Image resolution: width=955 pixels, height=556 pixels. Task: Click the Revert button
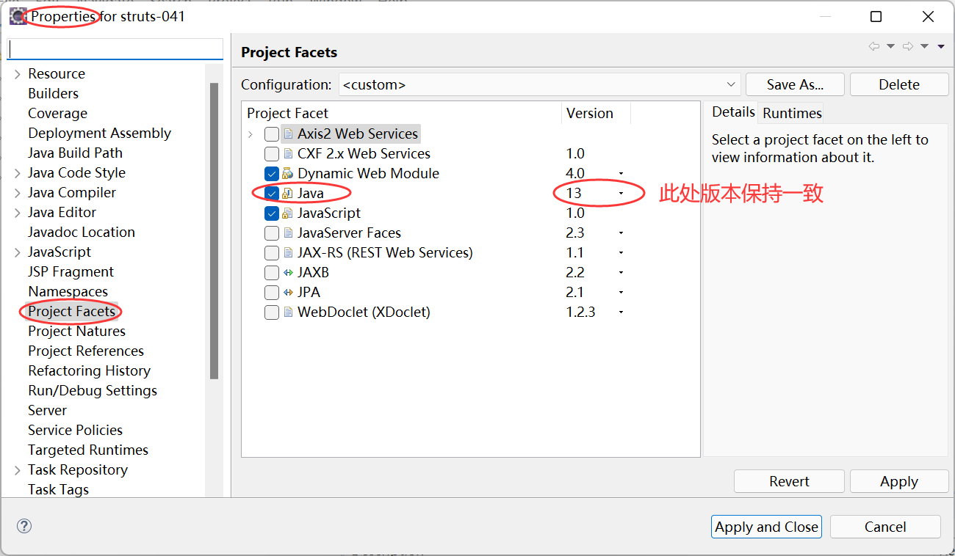(x=789, y=481)
